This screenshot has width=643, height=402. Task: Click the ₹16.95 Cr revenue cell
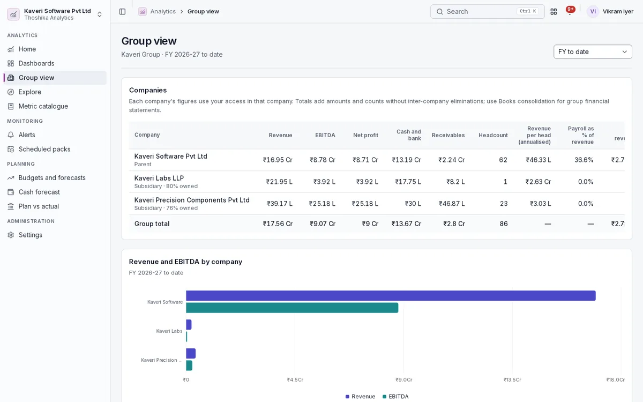pyautogui.click(x=278, y=160)
